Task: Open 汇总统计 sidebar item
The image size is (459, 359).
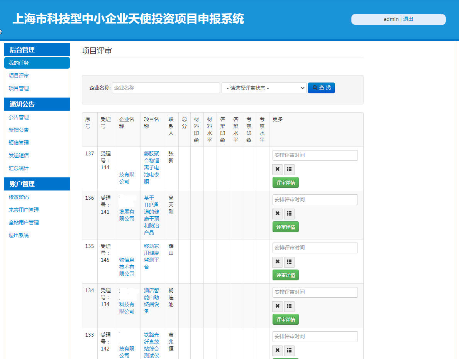Action: (x=19, y=168)
